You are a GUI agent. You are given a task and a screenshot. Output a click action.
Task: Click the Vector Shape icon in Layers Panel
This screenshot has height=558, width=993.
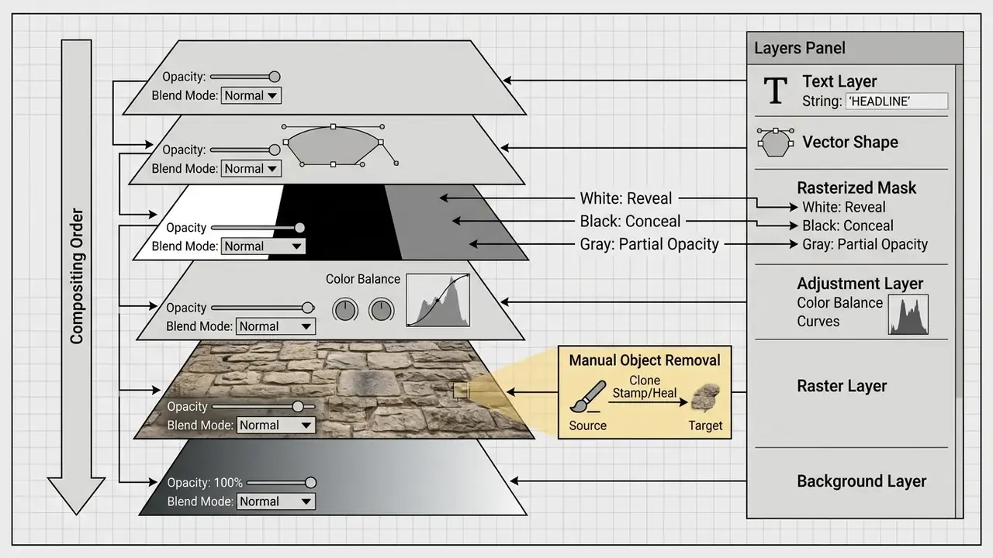775,142
